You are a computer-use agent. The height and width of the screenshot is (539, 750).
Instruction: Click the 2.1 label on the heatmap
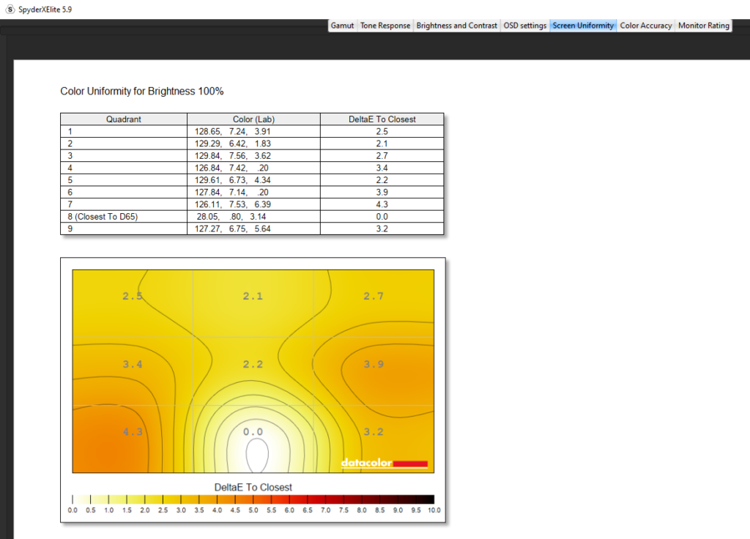pyautogui.click(x=253, y=296)
